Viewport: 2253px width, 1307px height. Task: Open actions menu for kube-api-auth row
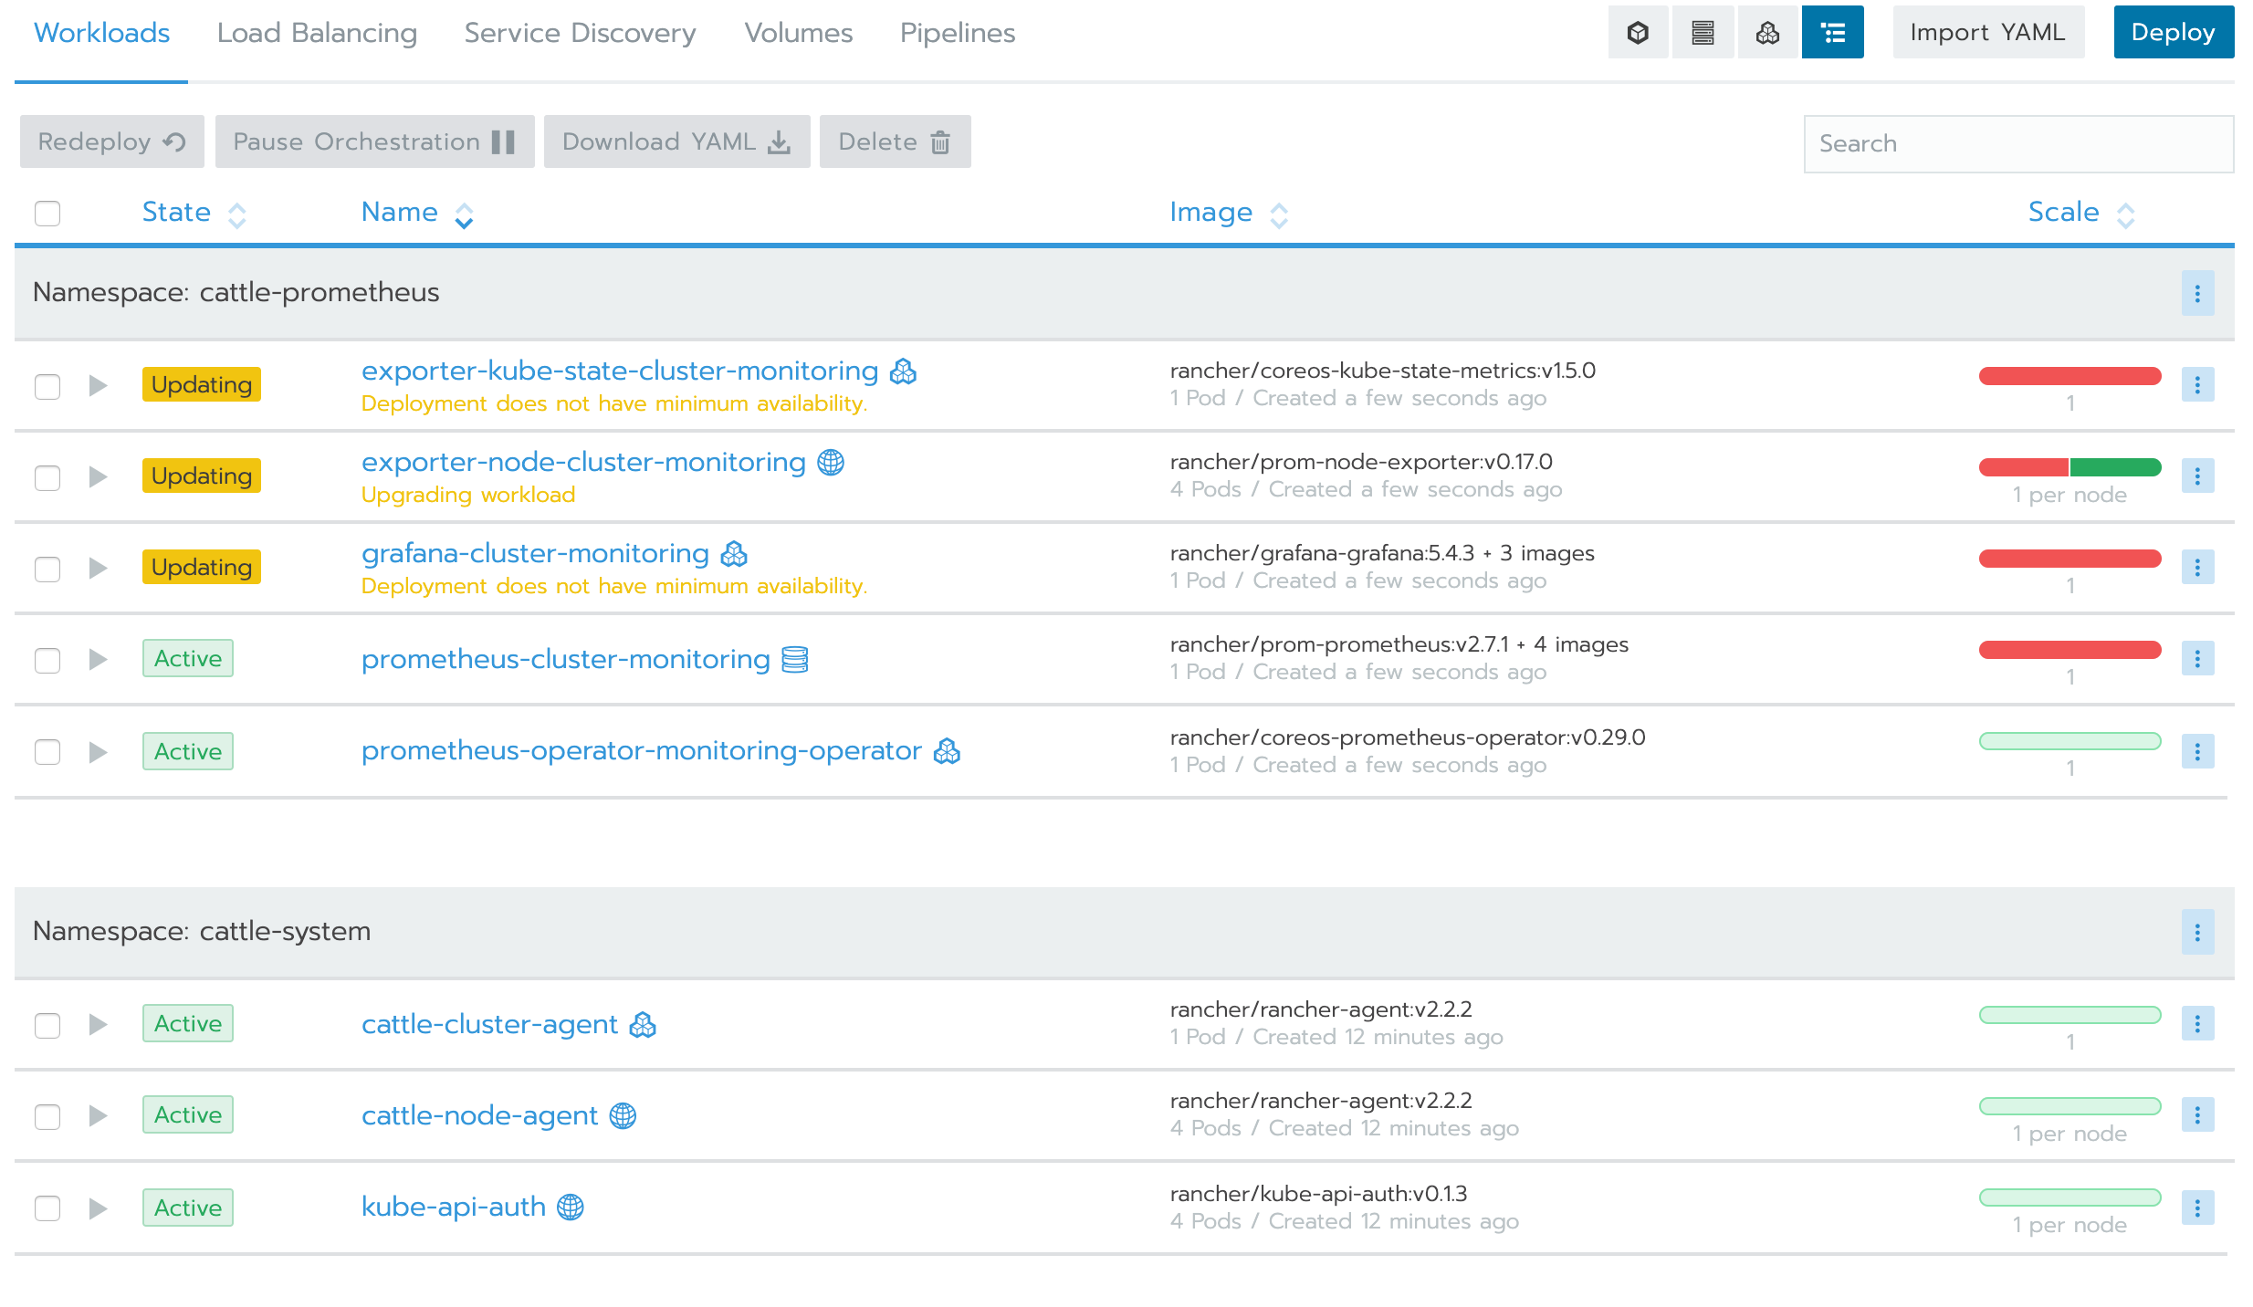2197,1208
